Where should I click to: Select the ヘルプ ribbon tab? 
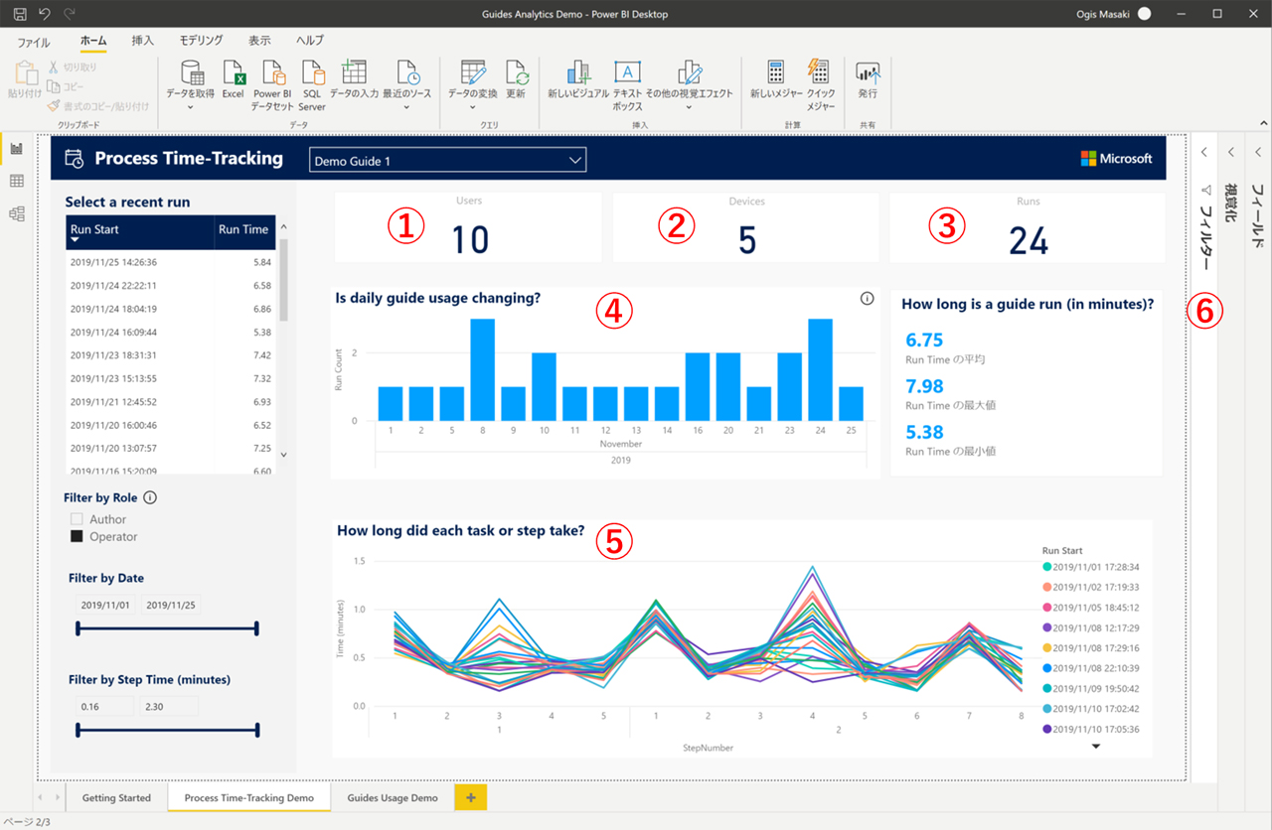tap(310, 40)
